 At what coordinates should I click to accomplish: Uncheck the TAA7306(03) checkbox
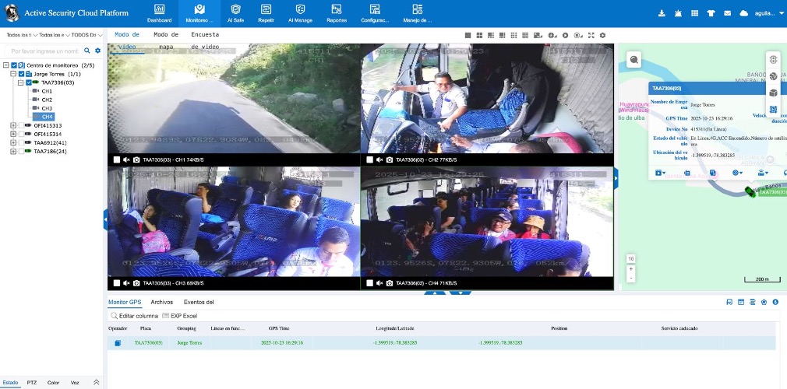tap(29, 82)
